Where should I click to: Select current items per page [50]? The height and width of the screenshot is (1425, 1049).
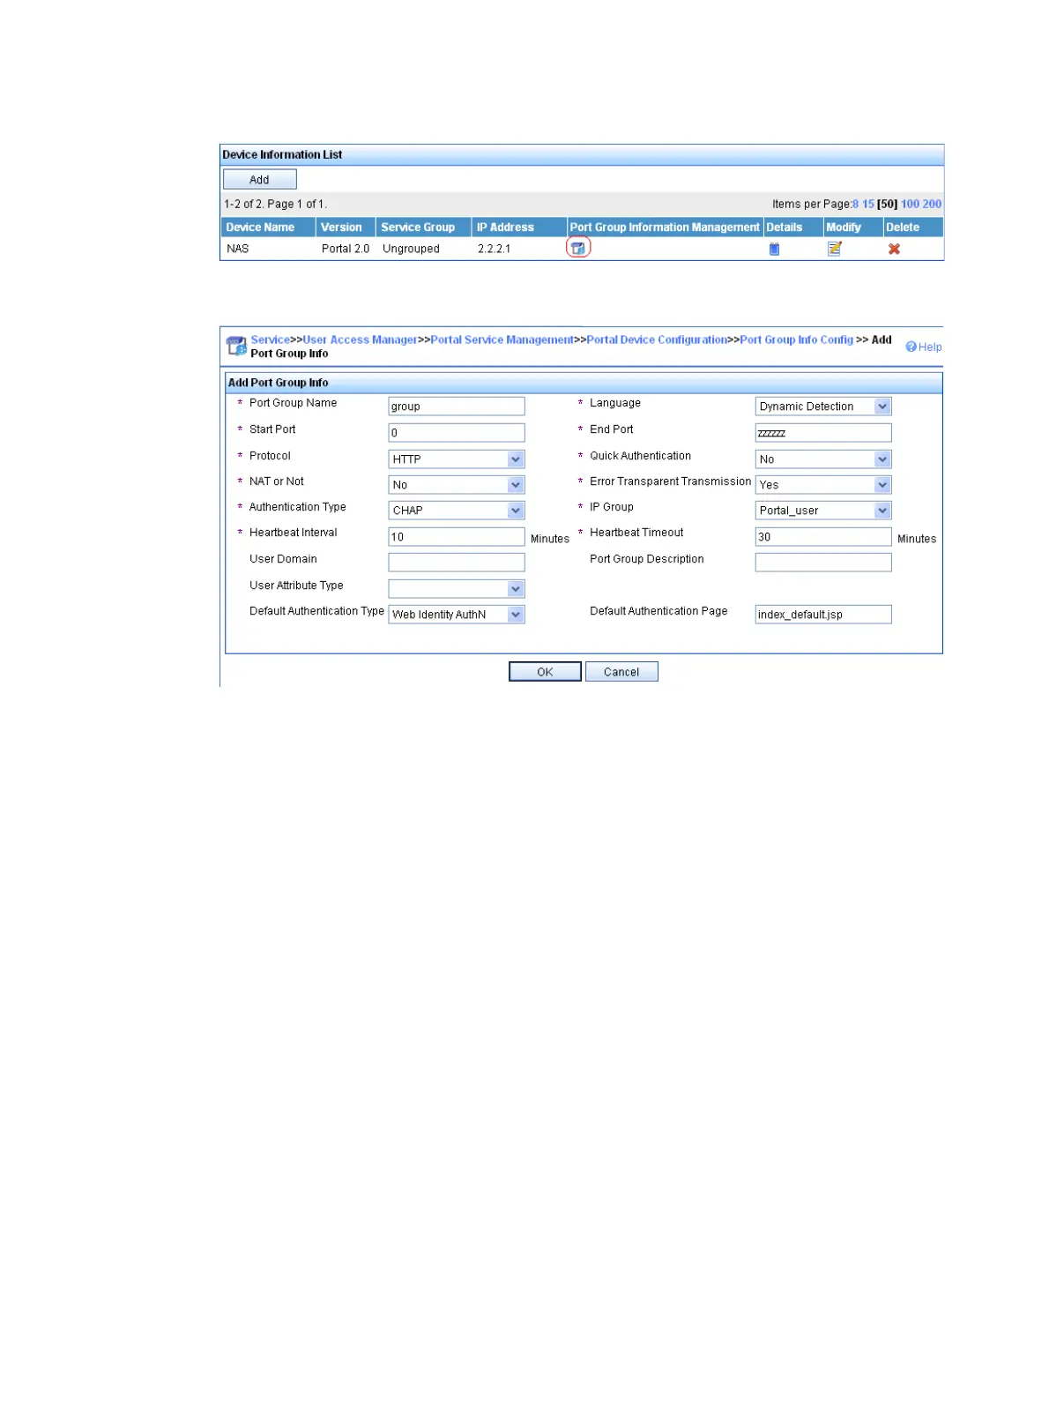pos(887,204)
